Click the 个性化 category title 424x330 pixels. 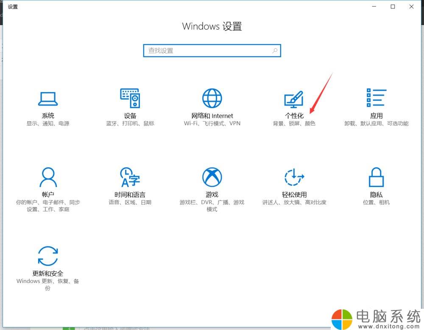coord(294,116)
